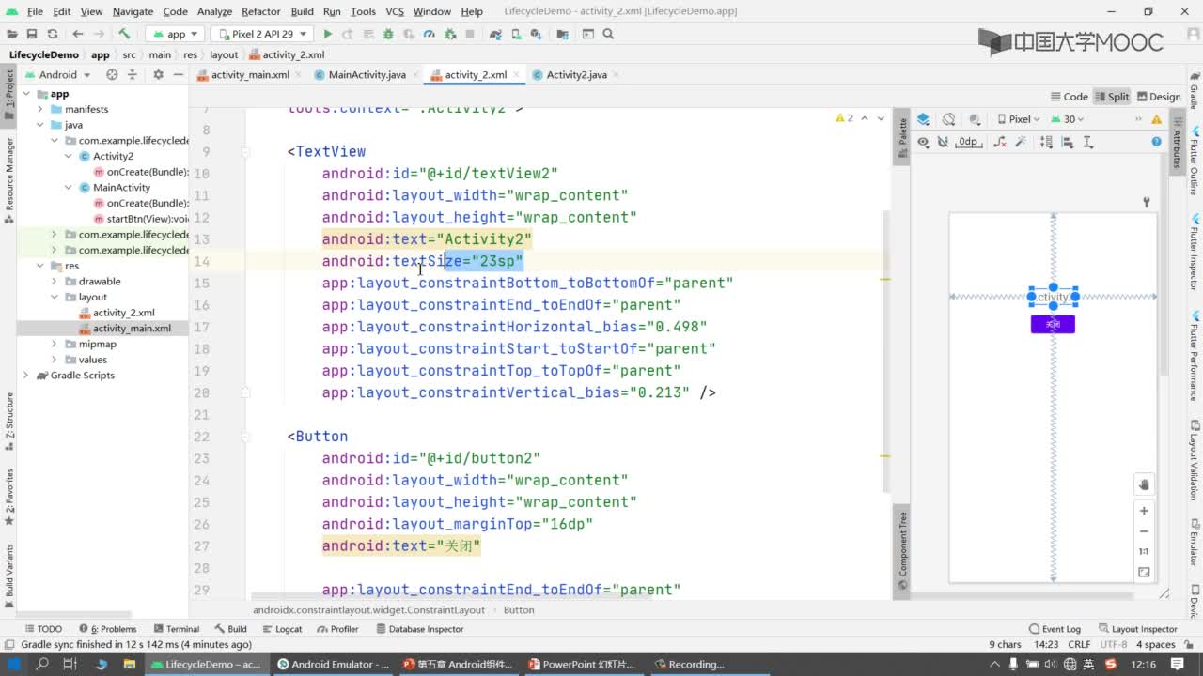1203x676 pixels.
Task: Open the Event Log
Action: coord(1055,629)
